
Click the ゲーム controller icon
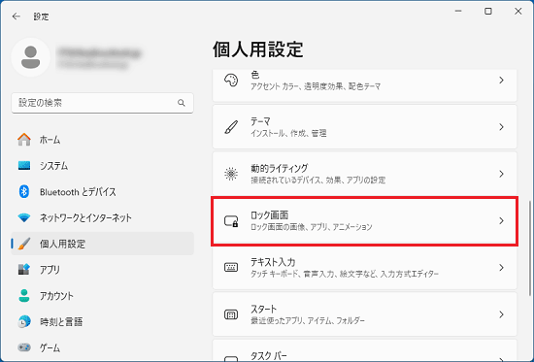pyautogui.click(x=24, y=347)
